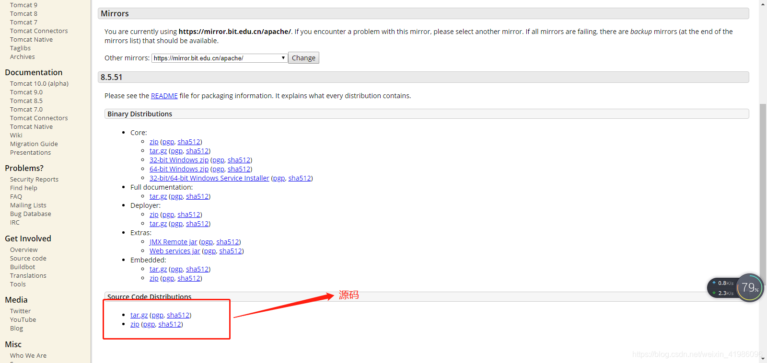Open Tomcat 8.5 documentation
Image resolution: width=767 pixels, height=363 pixels.
(x=26, y=101)
